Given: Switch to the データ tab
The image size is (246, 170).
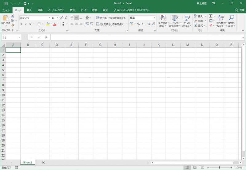Looking at the screenshot, I should (x=83, y=10).
